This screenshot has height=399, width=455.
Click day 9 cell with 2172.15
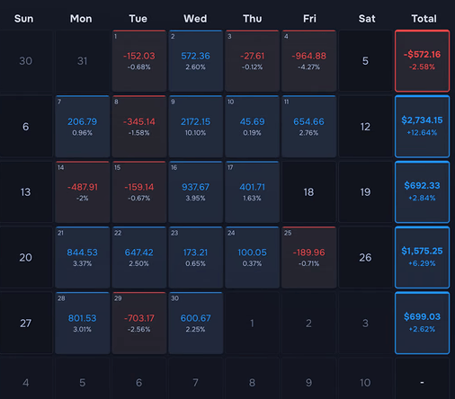(x=196, y=127)
